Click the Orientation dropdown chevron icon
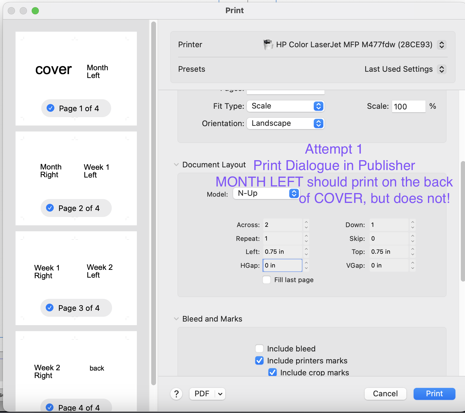 tap(319, 123)
